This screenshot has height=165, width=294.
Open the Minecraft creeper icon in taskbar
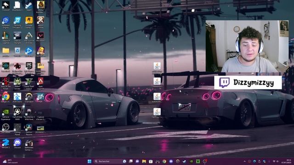[198, 161]
